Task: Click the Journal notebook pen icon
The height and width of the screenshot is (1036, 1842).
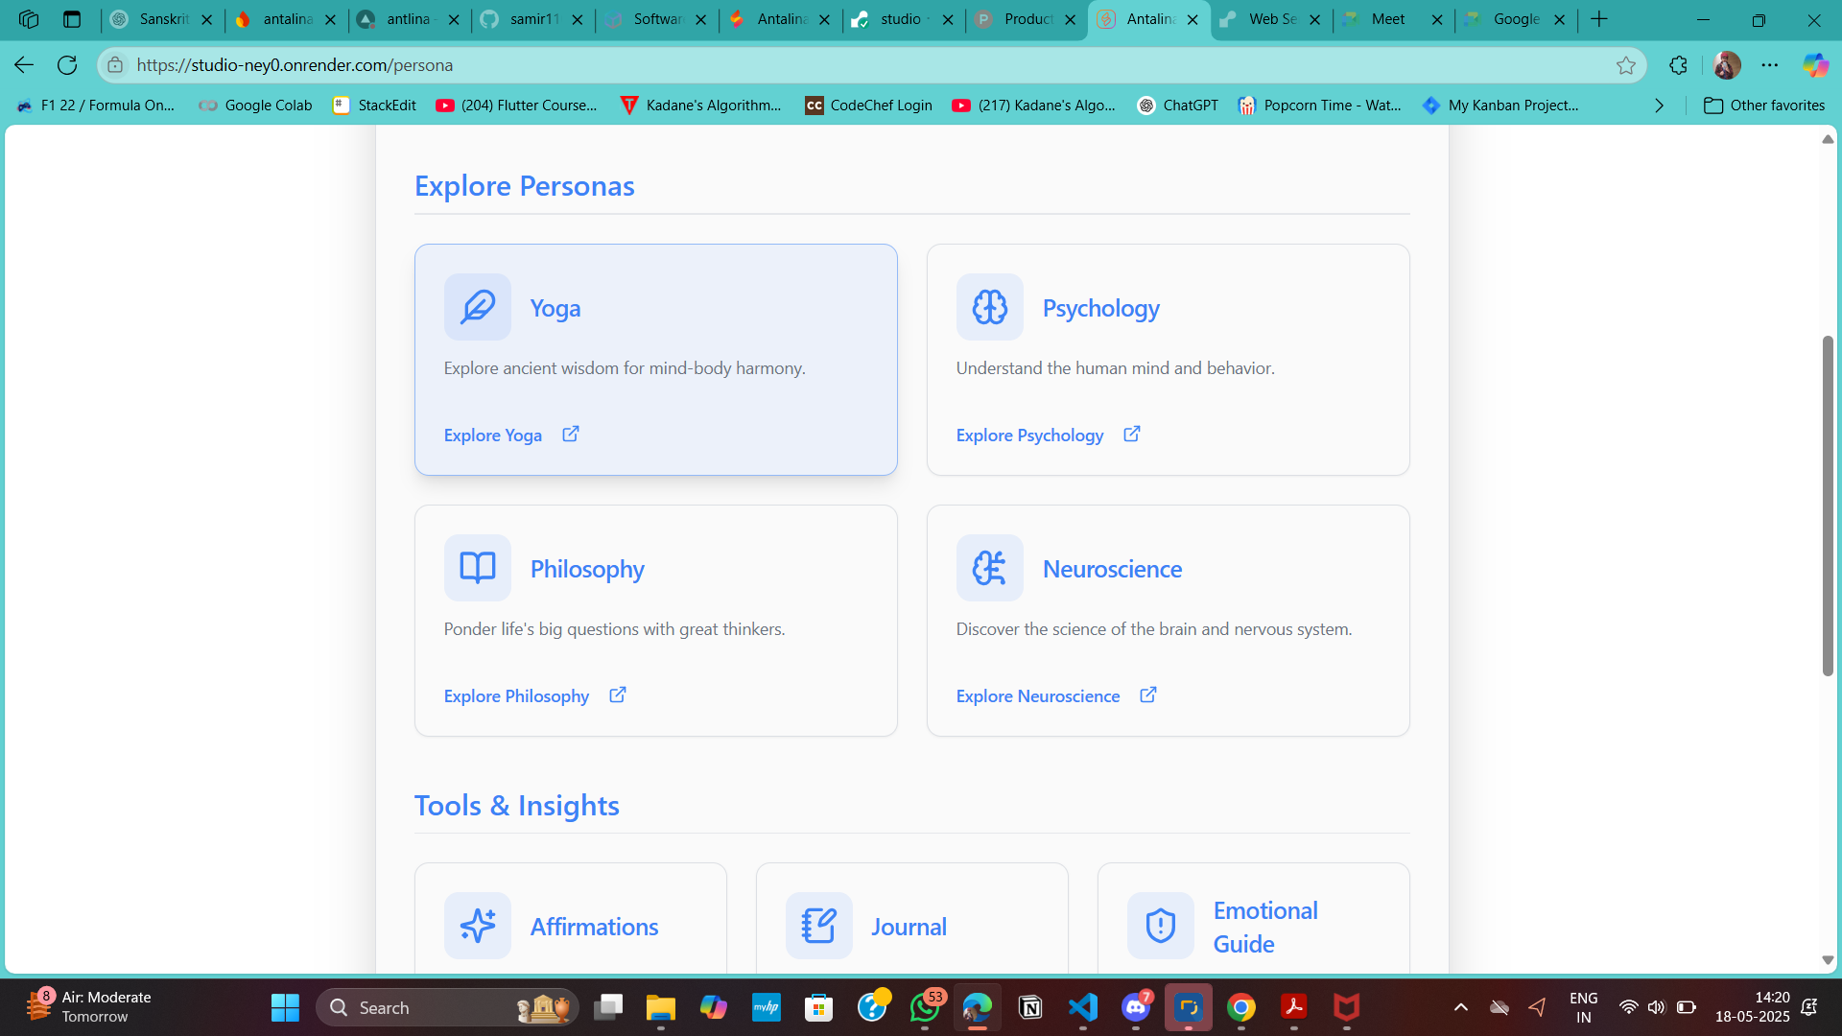Action: point(818,926)
